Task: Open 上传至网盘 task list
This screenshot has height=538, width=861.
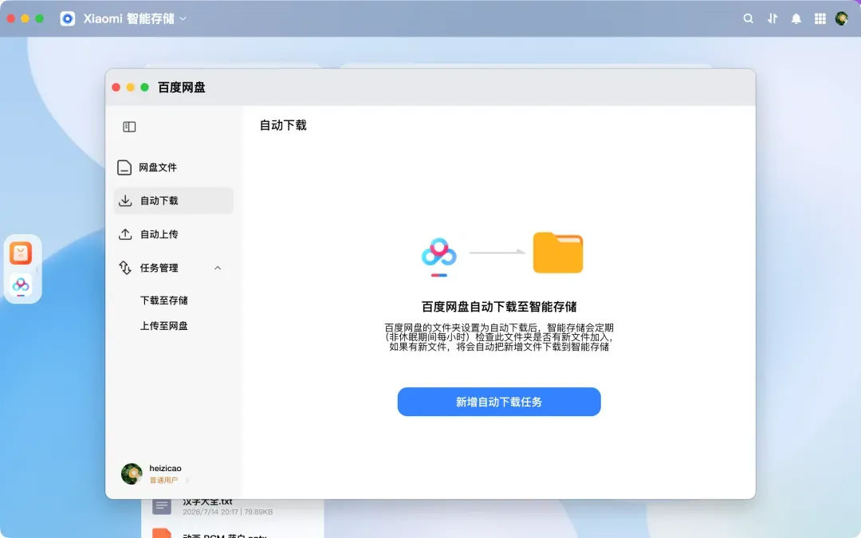Action: click(163, 326)
